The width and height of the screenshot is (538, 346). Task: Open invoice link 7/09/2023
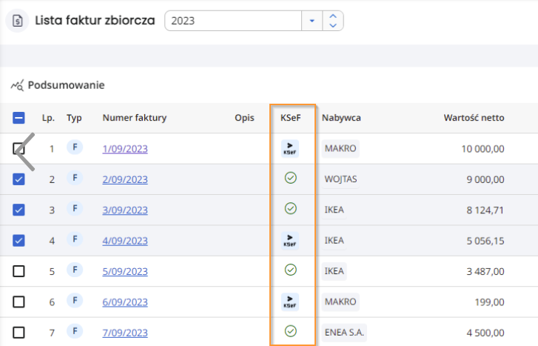[125, 333]
